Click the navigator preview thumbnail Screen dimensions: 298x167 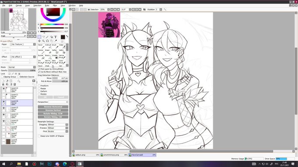18,20
